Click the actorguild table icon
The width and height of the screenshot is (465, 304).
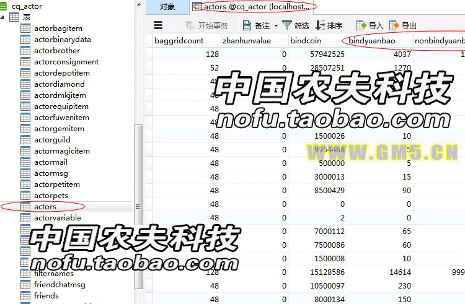pos(25,140)
